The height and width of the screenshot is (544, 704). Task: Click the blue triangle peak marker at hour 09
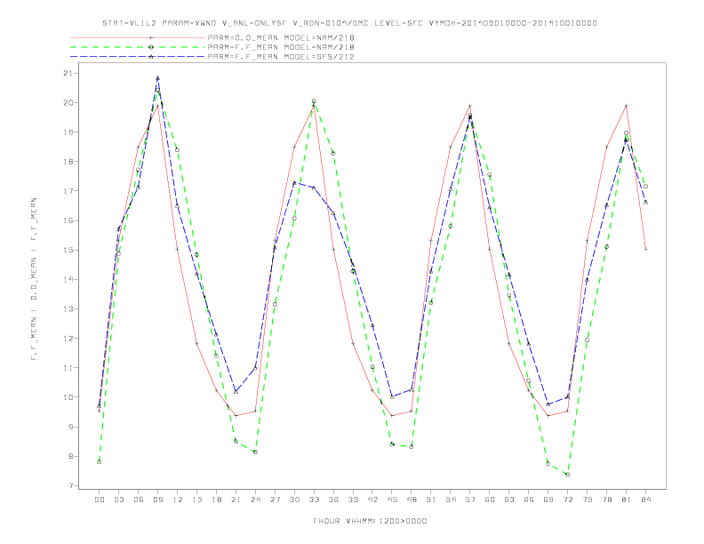[x=157, y=78]
